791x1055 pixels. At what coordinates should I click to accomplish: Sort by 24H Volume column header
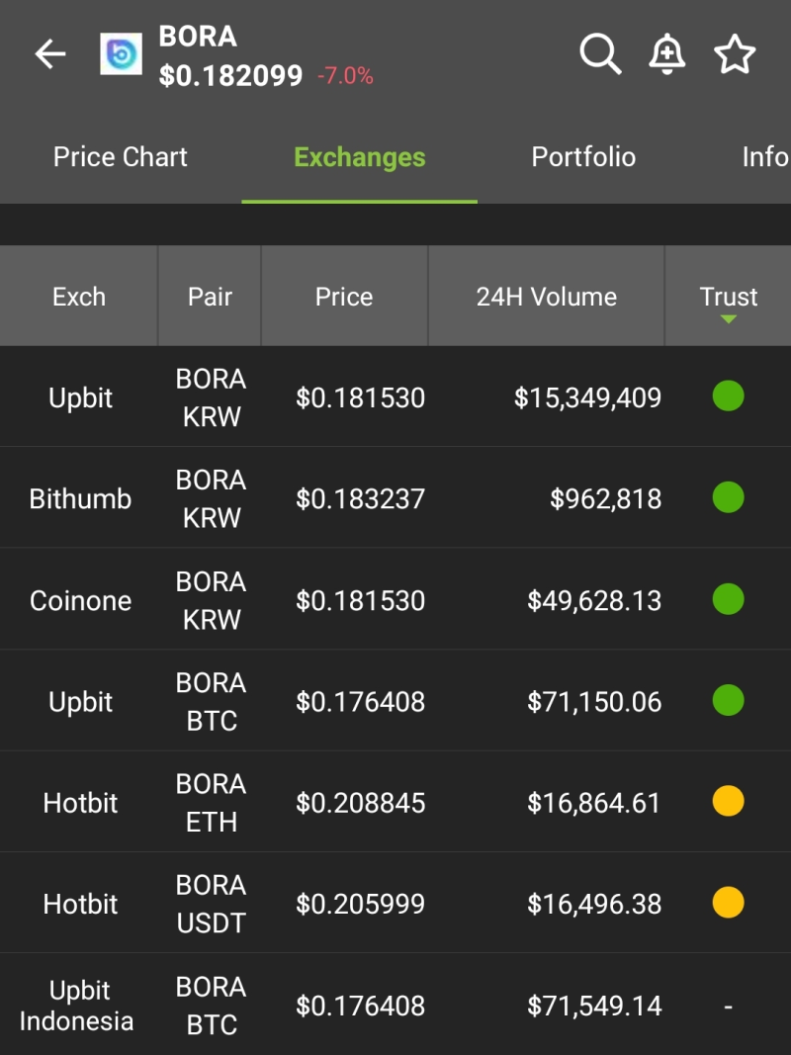546,297
